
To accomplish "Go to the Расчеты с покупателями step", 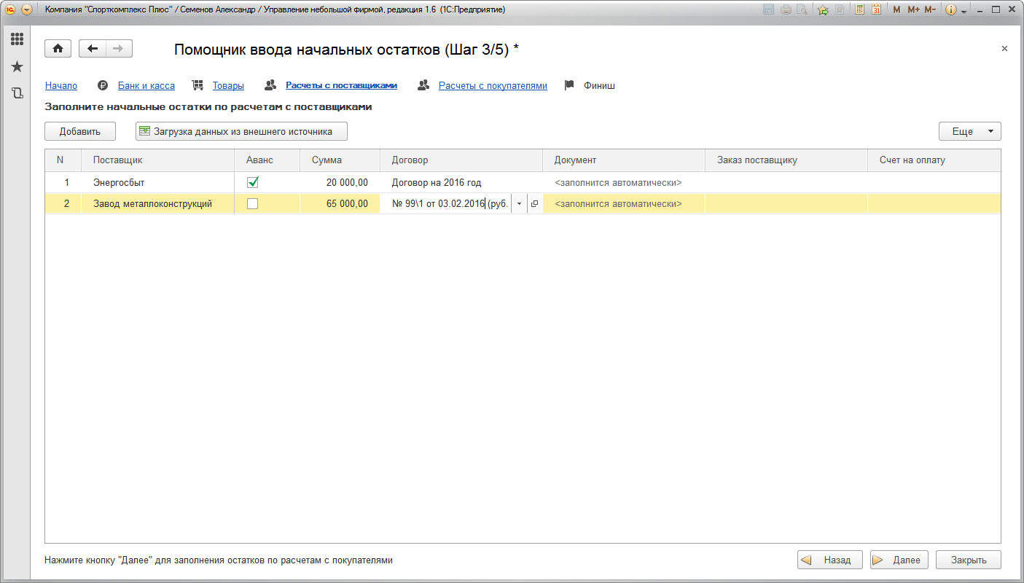I will pos(493,85).
